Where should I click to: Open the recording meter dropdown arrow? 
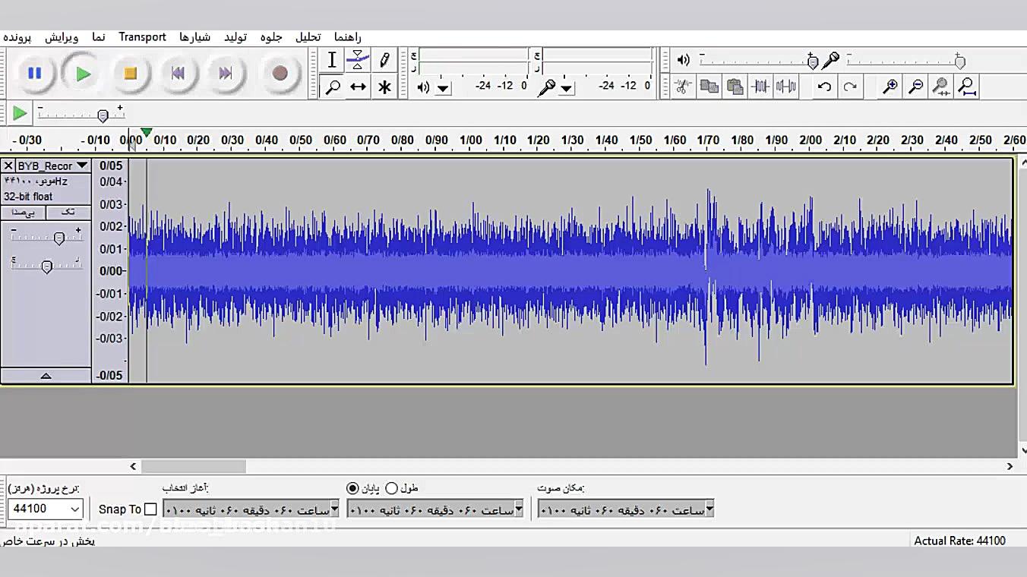pos(566,88)
